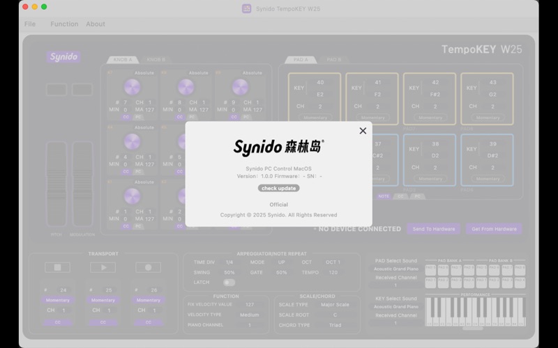Toggle Momentary under transport #24

[58, 300]
